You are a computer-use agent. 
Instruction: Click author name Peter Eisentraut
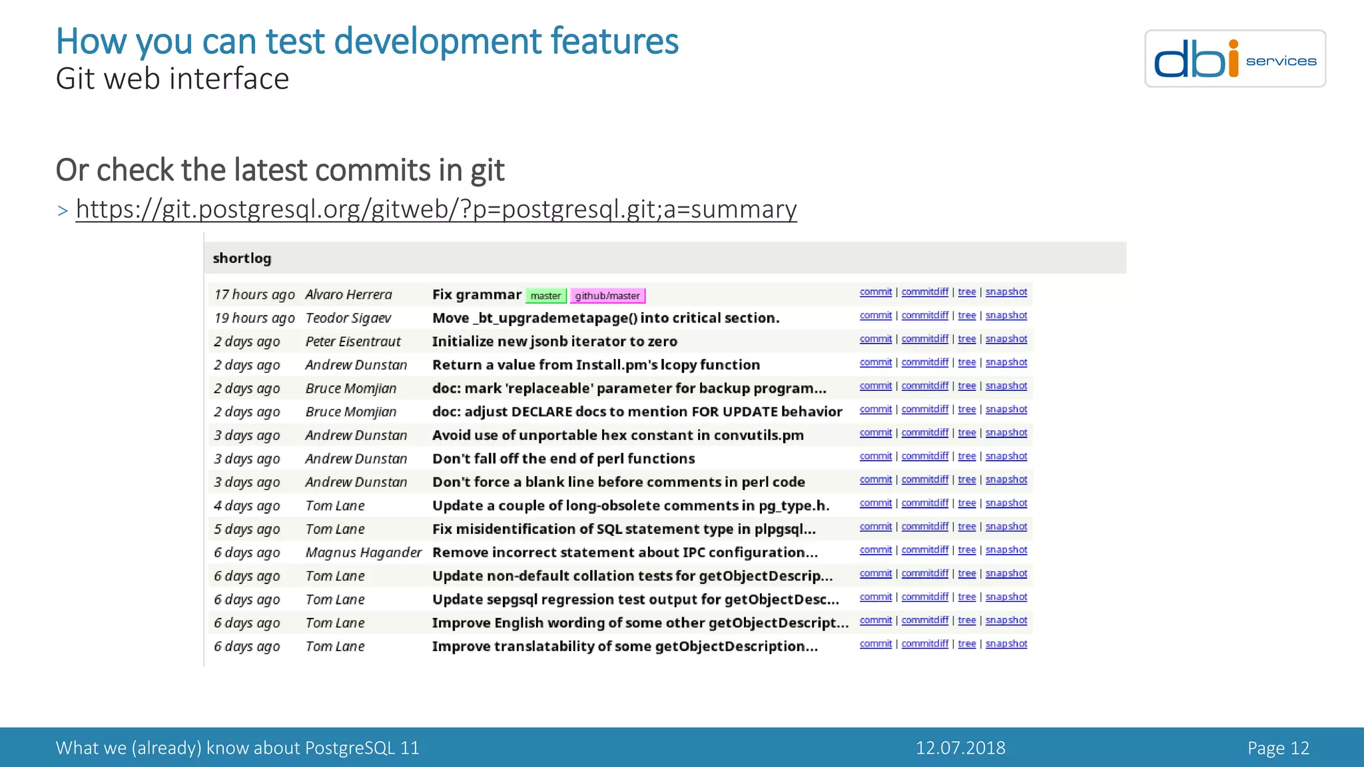point(353,342)
